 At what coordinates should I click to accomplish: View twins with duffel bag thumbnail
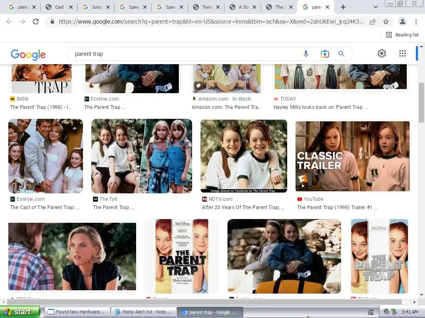coord(284,256)
